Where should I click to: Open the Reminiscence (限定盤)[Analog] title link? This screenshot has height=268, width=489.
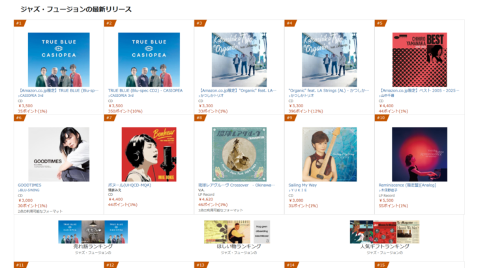(407, 185)
